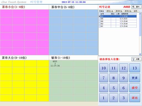Tap keypad number 3
This screenshot has height=106, width=142.
click(124, 98)
